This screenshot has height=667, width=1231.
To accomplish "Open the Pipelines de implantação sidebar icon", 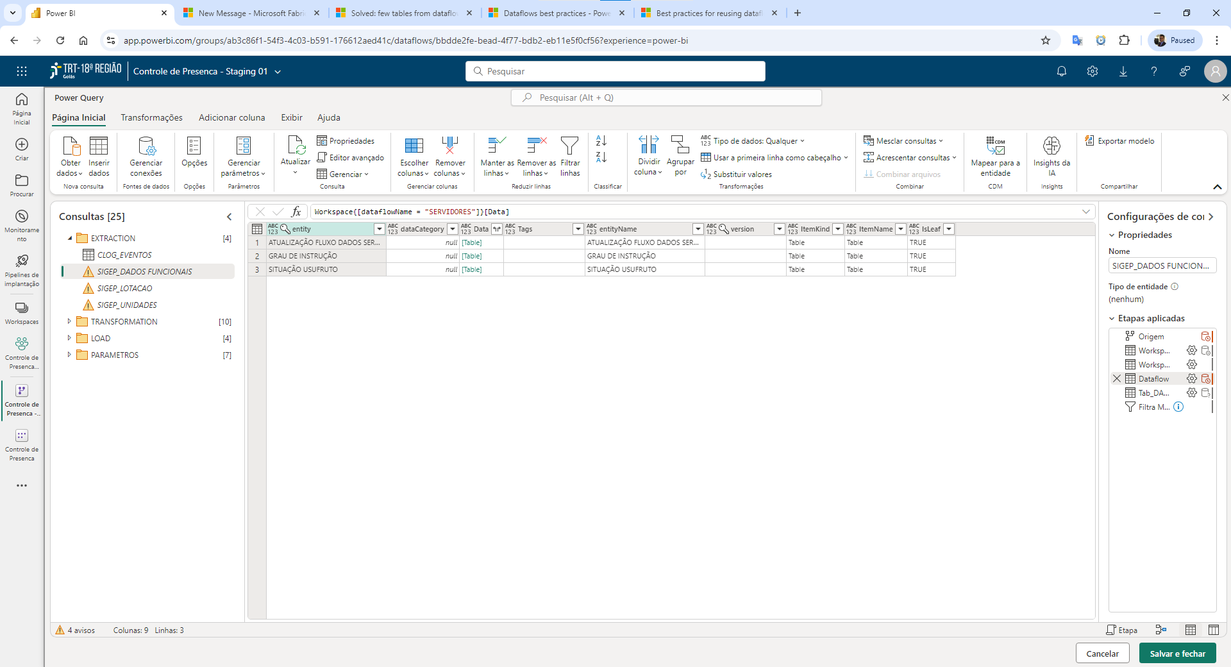I will pos(22,269).
